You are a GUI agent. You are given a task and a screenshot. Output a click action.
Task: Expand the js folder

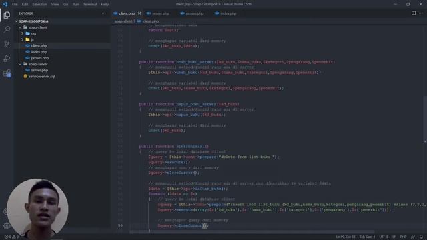[22, 40]
